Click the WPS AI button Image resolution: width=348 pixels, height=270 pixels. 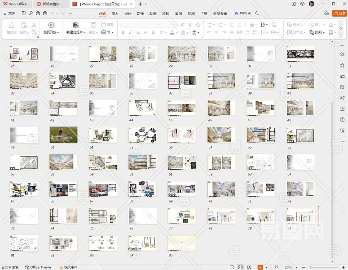[243, 13]
